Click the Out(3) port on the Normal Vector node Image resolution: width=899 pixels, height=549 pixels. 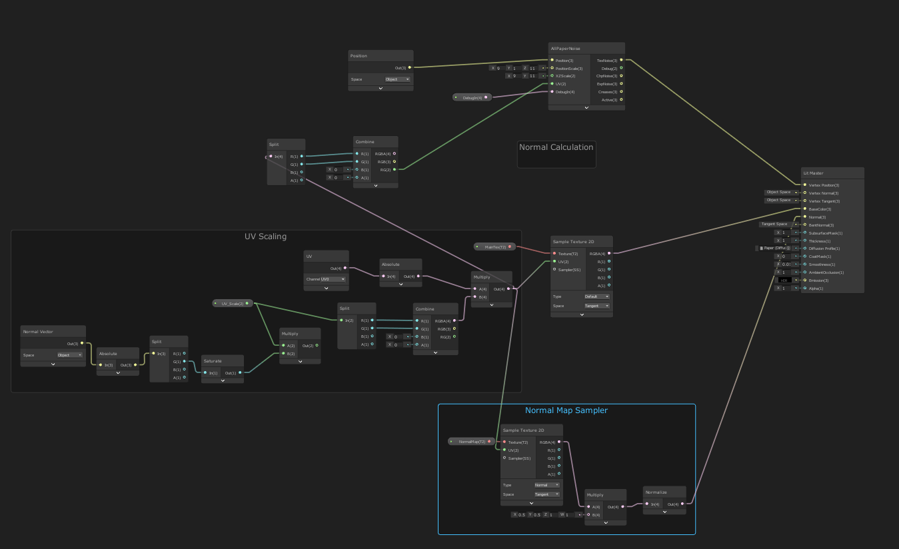point(82,343)
